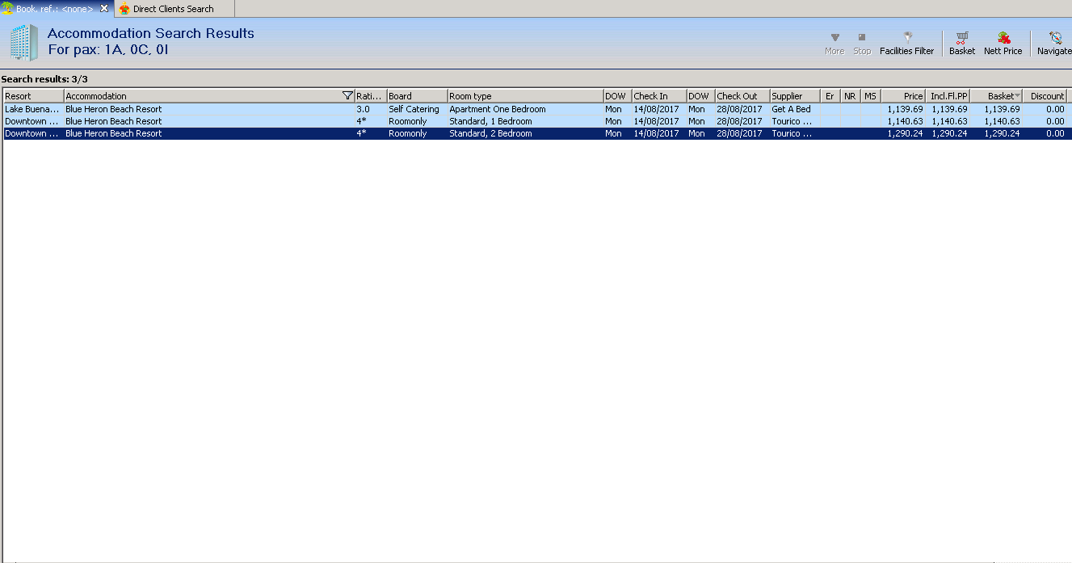Click the Self Catering board cell
The image size is (1072, 563).
(414, 109)
